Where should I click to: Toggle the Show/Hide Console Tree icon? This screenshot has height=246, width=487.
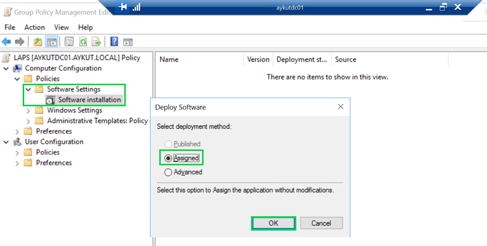pyautogui.click(x=52, y=42)
